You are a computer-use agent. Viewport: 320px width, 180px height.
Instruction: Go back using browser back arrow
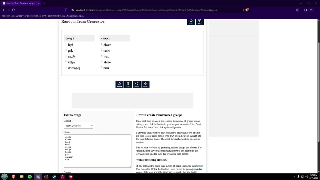coord(4,10)
